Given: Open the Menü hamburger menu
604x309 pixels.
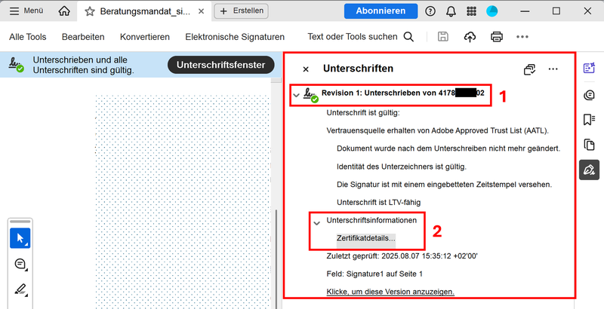Looking at the screenshot, I should pyautogui.click(x=26, y=11).
